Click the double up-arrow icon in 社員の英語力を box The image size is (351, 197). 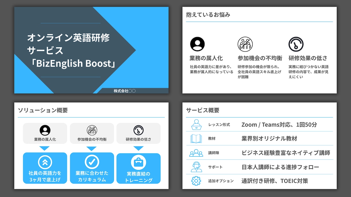pyautogui.click(x=45, y=162)
